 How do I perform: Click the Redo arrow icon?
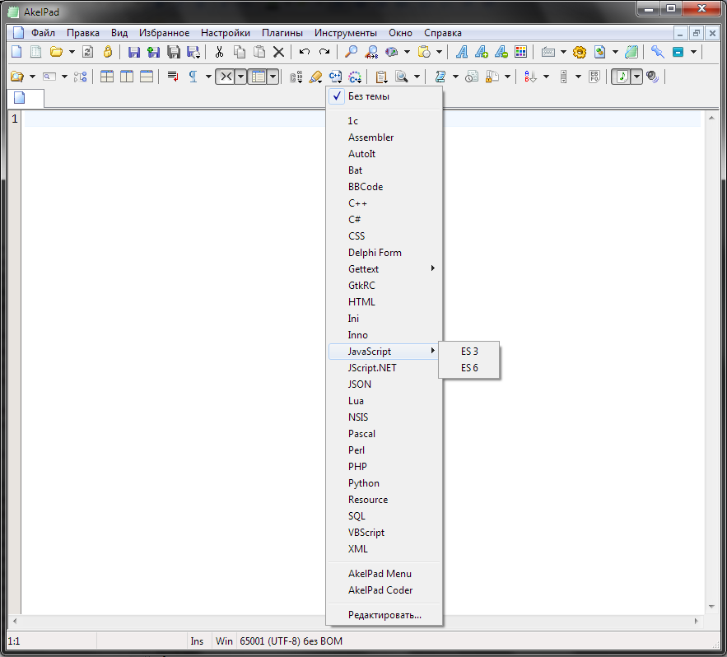coord(324,52)
